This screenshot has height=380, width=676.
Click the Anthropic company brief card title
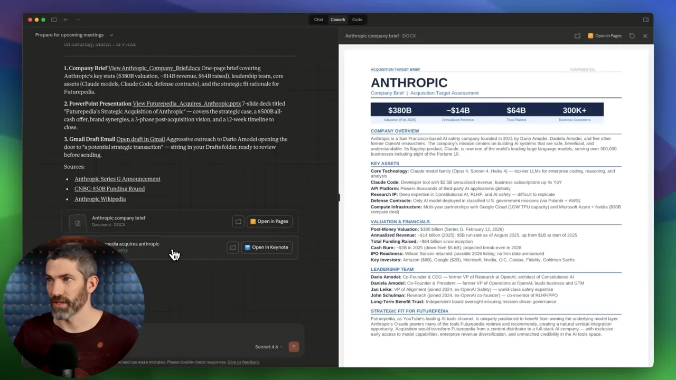(118, 218)
